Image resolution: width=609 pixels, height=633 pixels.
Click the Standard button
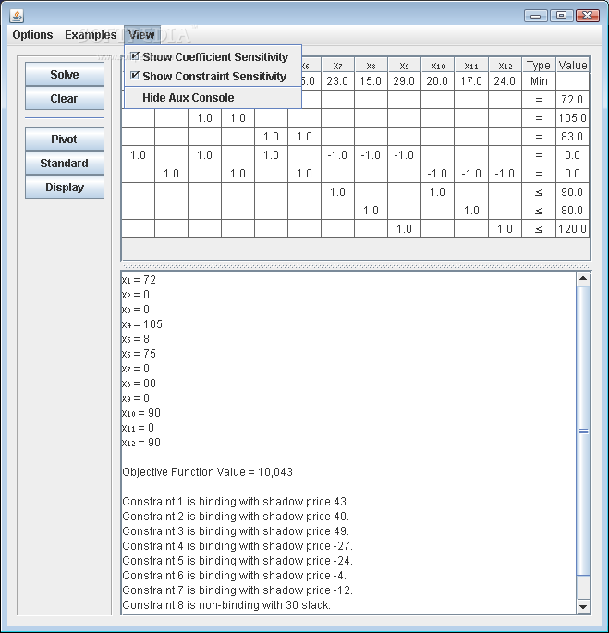tap(65, 163)
